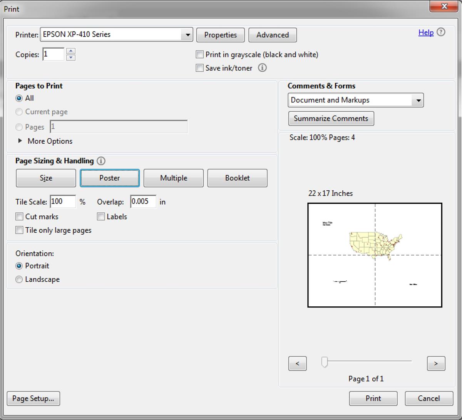The image size is (462, 420).
Task: Click the Summarize Comments button
Action: click(331, 118)
